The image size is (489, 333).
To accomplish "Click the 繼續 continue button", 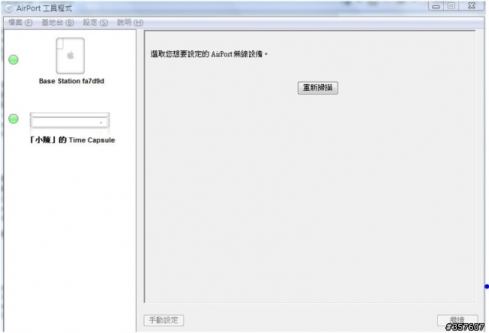I will (458, 320).
